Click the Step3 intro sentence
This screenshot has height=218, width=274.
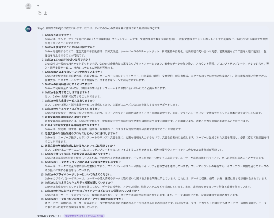point(99,28)
